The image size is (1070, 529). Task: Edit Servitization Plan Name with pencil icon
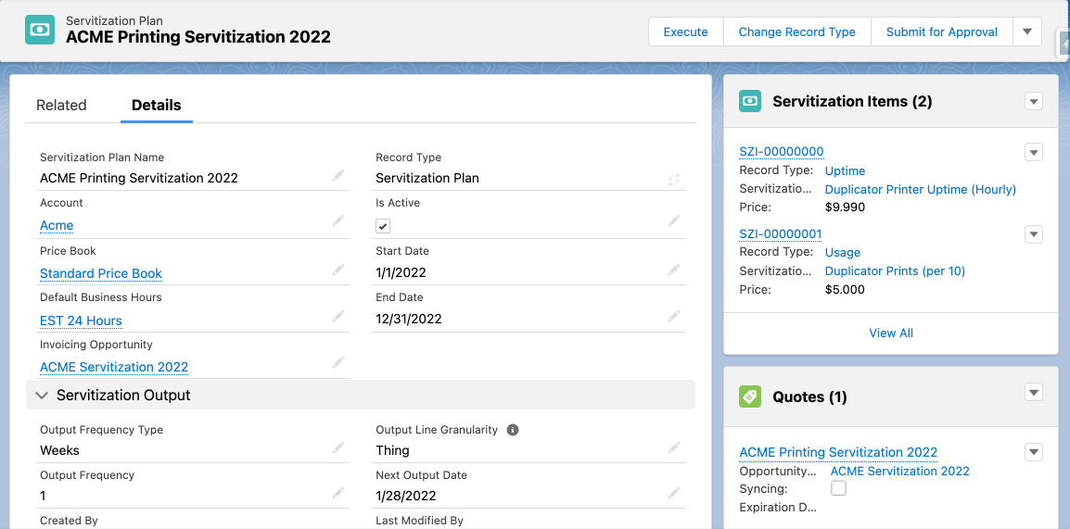(338, 176)
